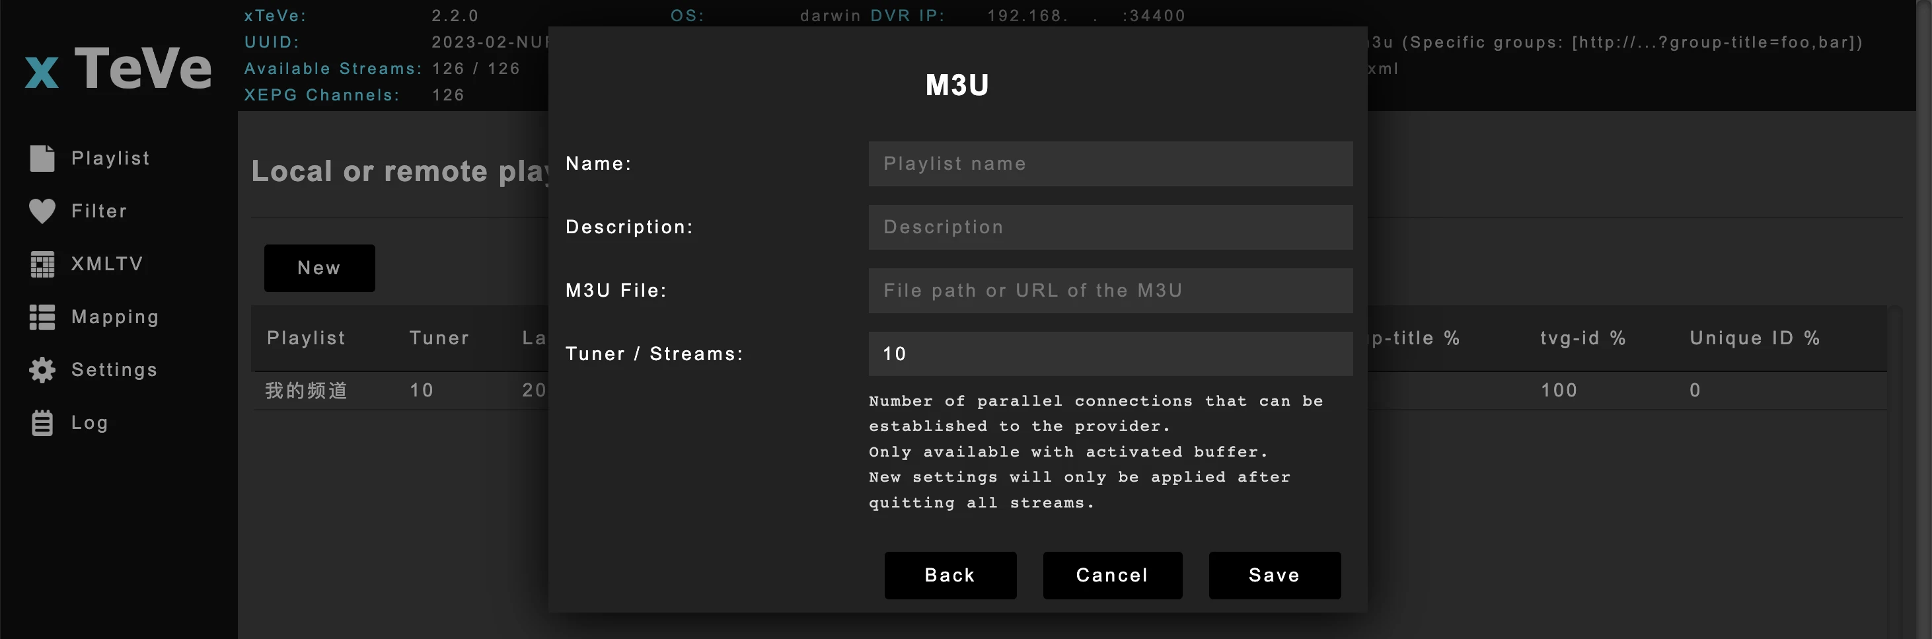Image resolution: width=1932 pixels, height=639 pixels.
Task: Focus the Playlist name input field
Action: [x=1110, y=163]
